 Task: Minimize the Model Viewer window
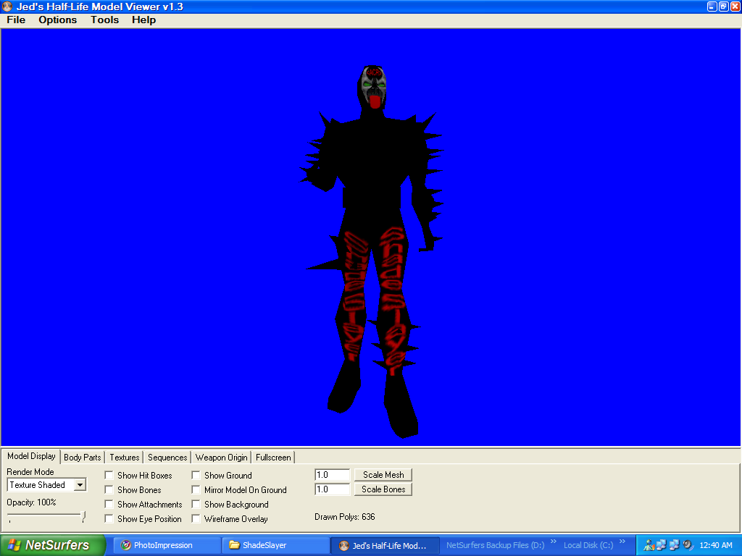point(712,7)
